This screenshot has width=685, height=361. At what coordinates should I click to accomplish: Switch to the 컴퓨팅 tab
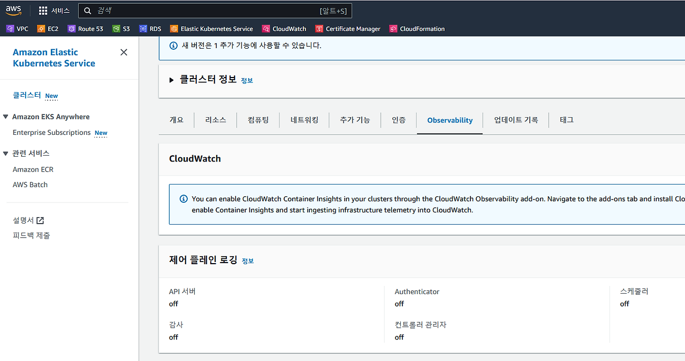258,120
